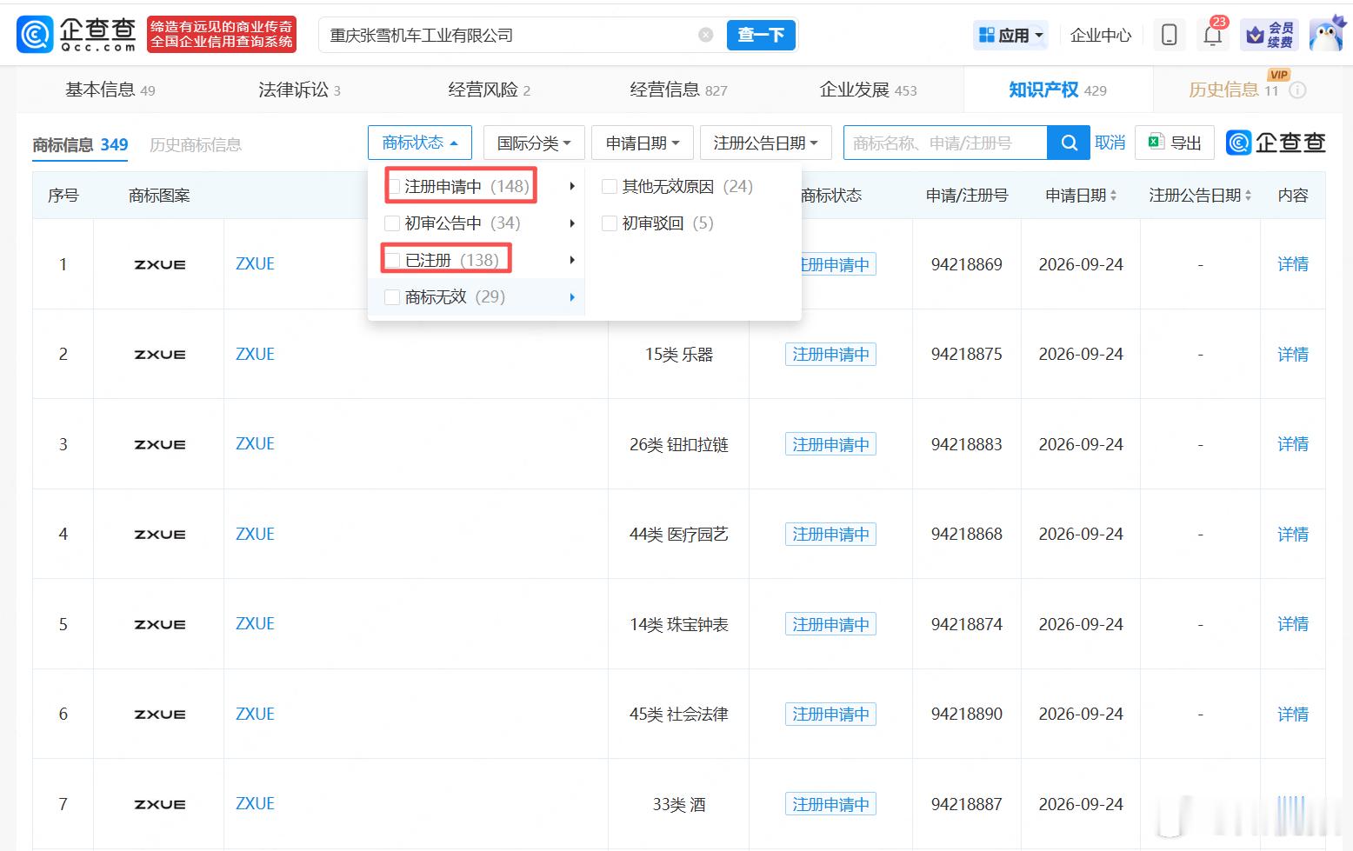The image size is (1353, 851).
Task: Open the 注册公告日期 filter dropdown
Action: coord(766,143)
